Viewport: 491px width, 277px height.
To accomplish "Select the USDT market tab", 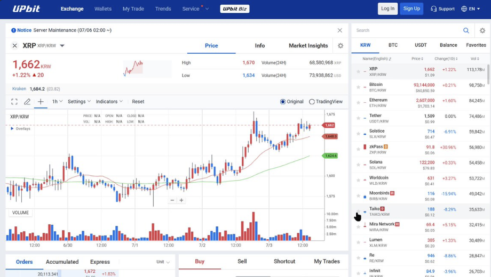I will pos(421,45).
